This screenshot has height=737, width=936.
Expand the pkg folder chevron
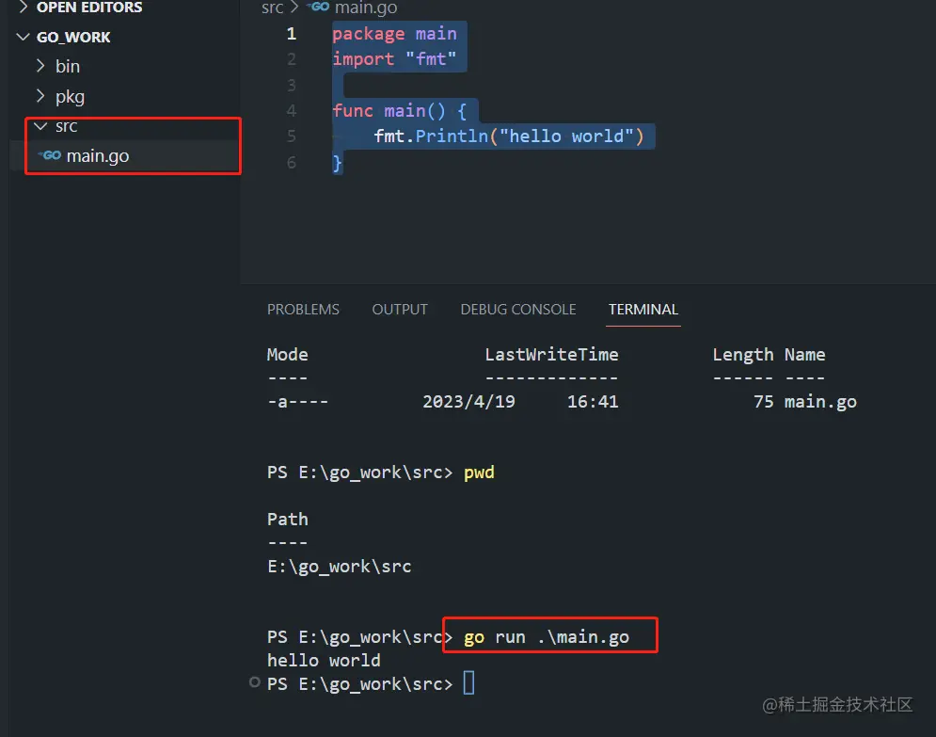point(40,96)
